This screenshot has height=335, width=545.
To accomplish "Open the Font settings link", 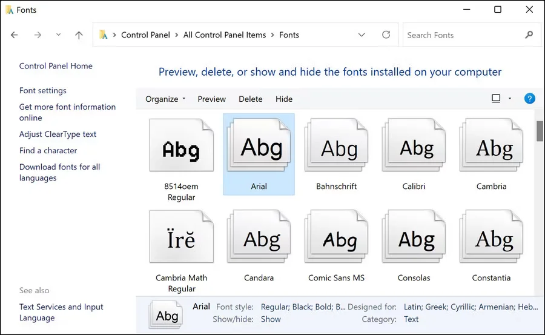I will coord(43,90).
